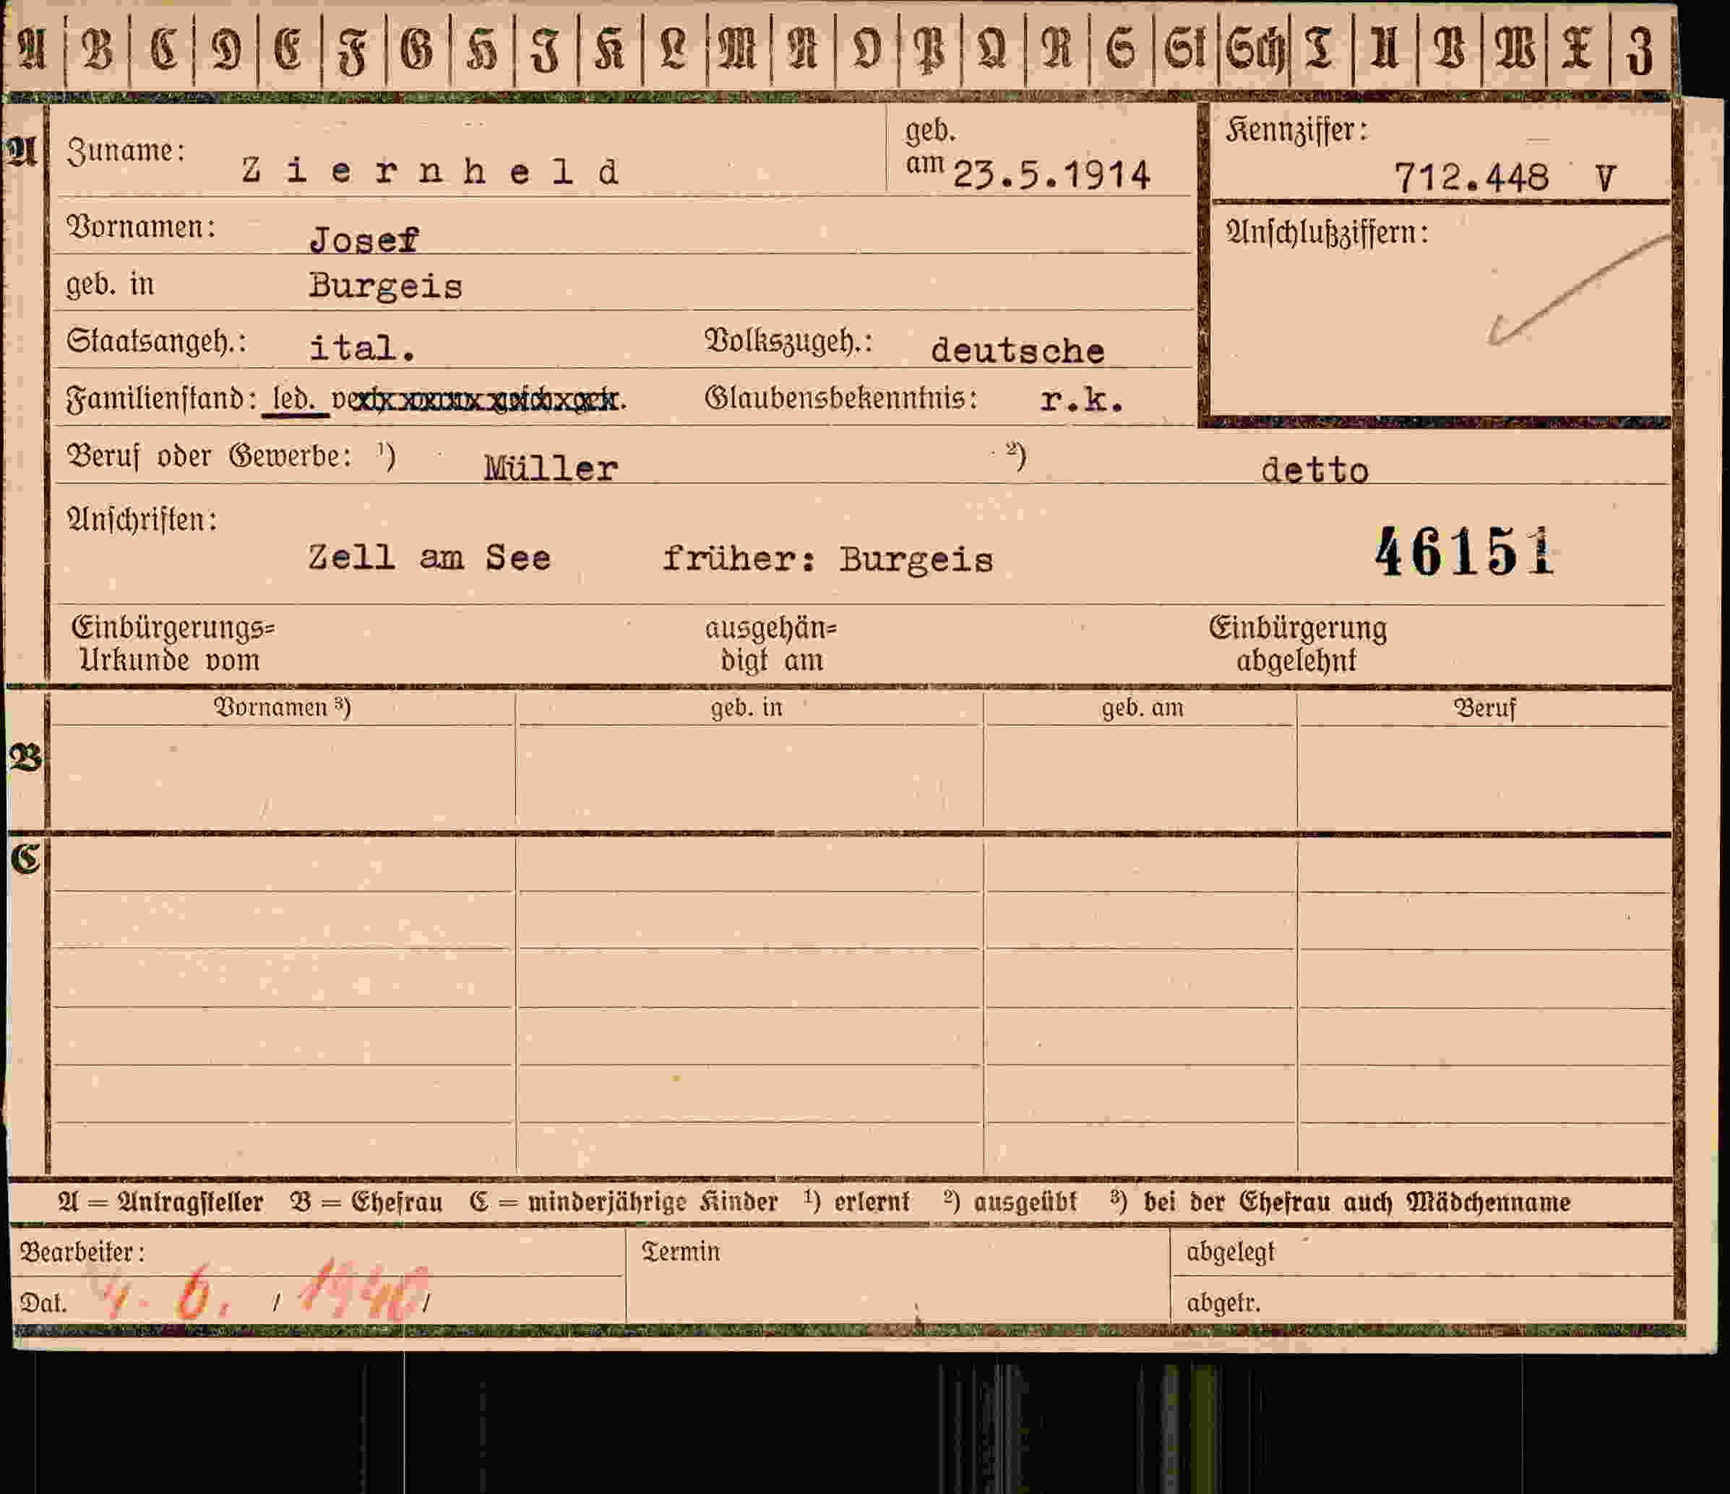Select the "M" index tab in the alphabet strip
This screenshot has width=1730, height=1494.
[738, 49]
